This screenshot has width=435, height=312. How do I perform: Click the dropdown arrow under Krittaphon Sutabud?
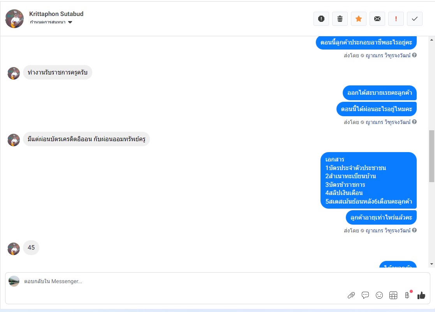point(70,22)
